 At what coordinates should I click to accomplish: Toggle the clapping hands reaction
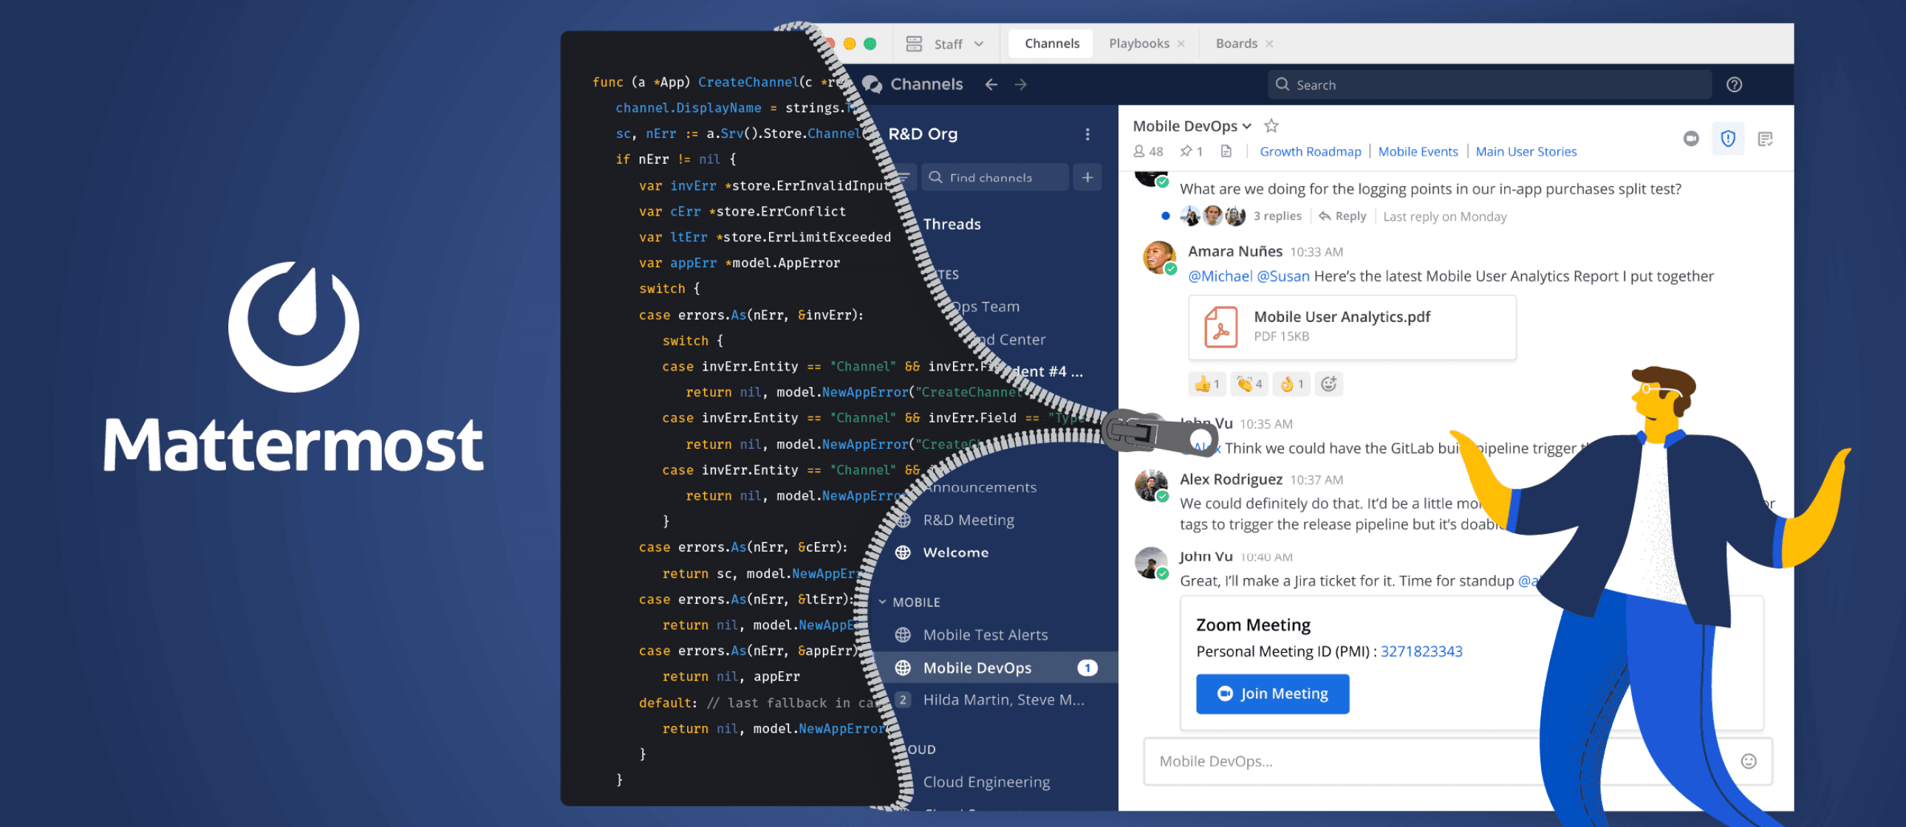1249,383
